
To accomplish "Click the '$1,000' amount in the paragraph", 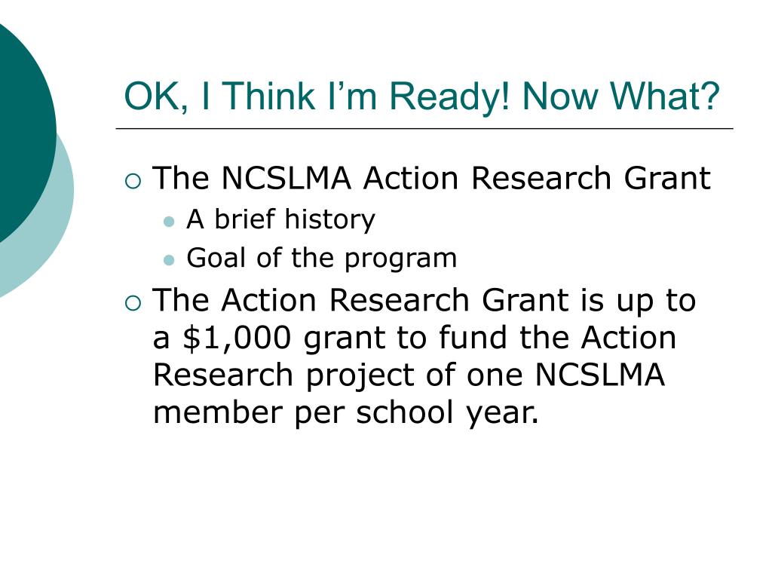I will [x=237, y=339].
